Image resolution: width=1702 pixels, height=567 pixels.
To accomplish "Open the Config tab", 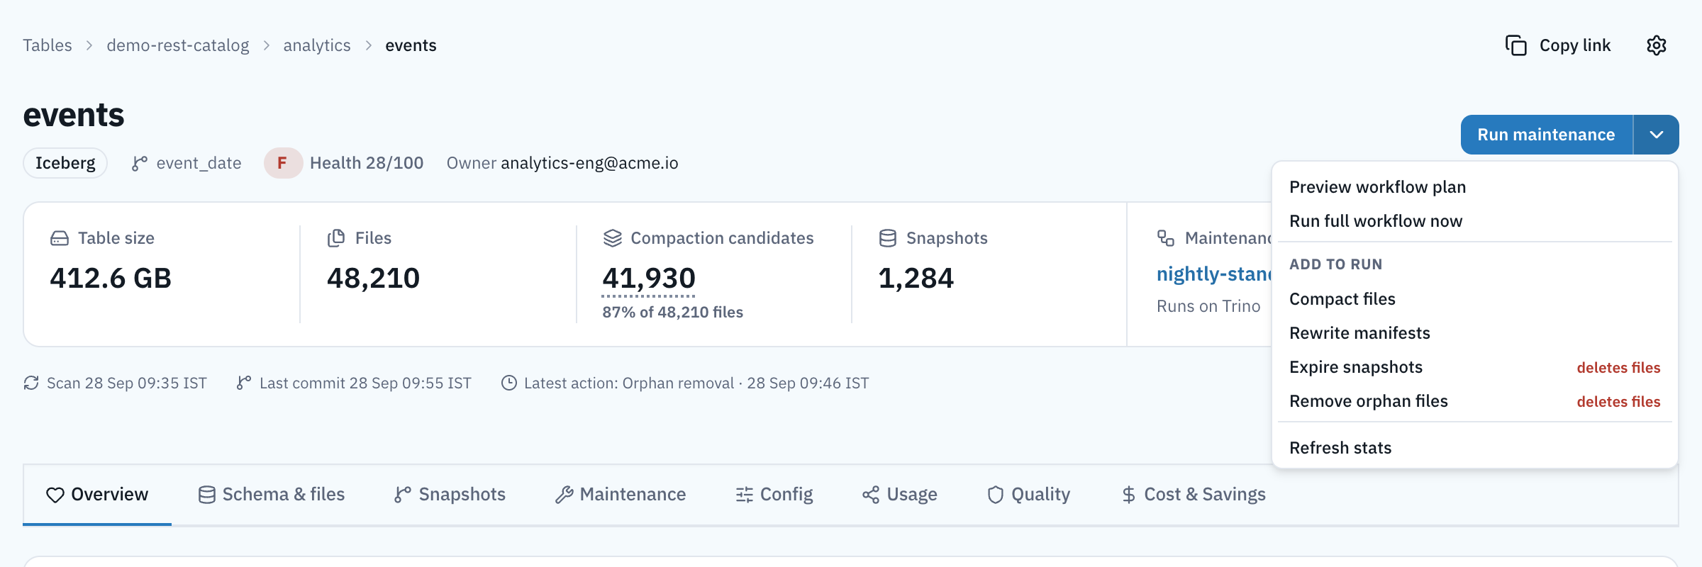I will (x=774, y=495).
